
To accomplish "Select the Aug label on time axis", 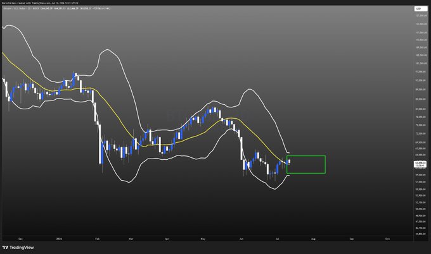I will 313,239.
